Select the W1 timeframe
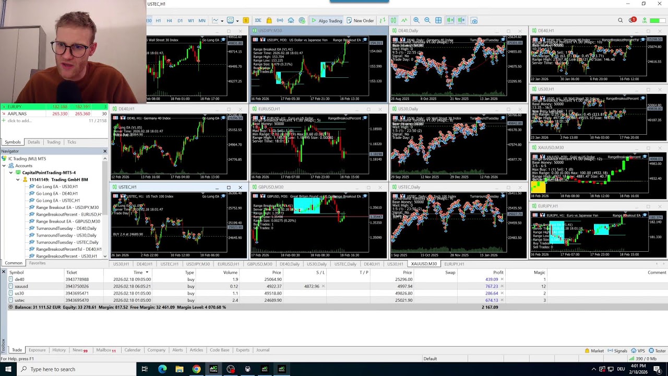Screen dimensions: 668x376 click(x=191, y=20)
